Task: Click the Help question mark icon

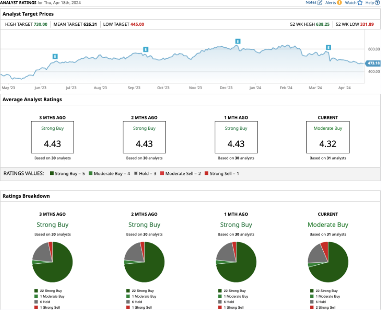Action: click(x=377, y=3)
